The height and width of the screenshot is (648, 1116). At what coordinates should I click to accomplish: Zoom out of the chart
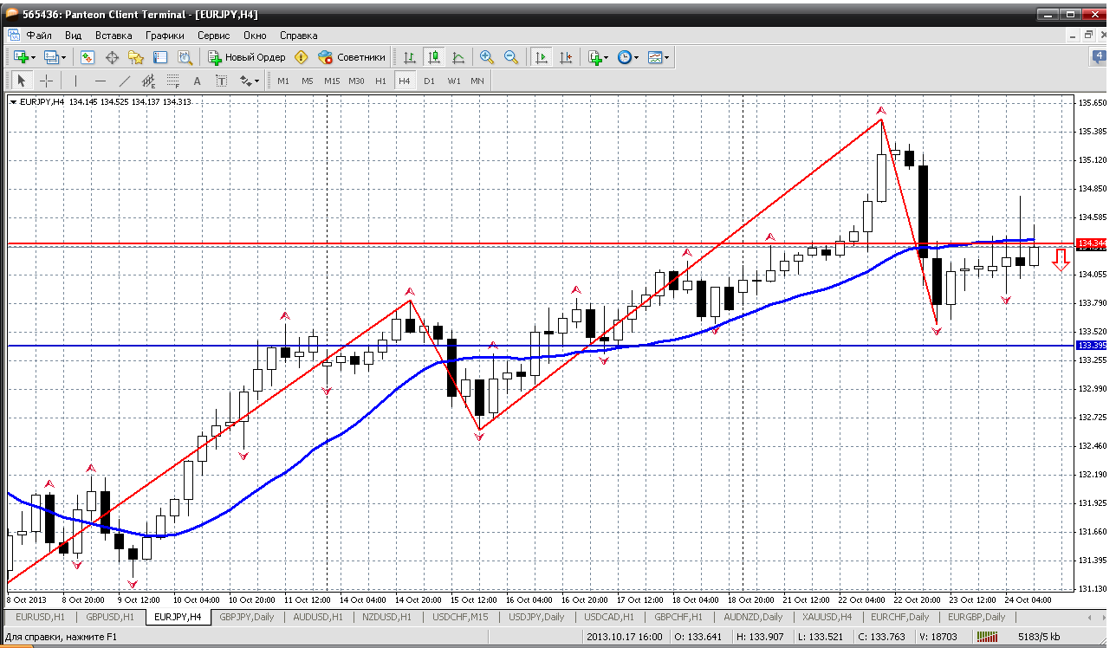[x=511, y=57]
